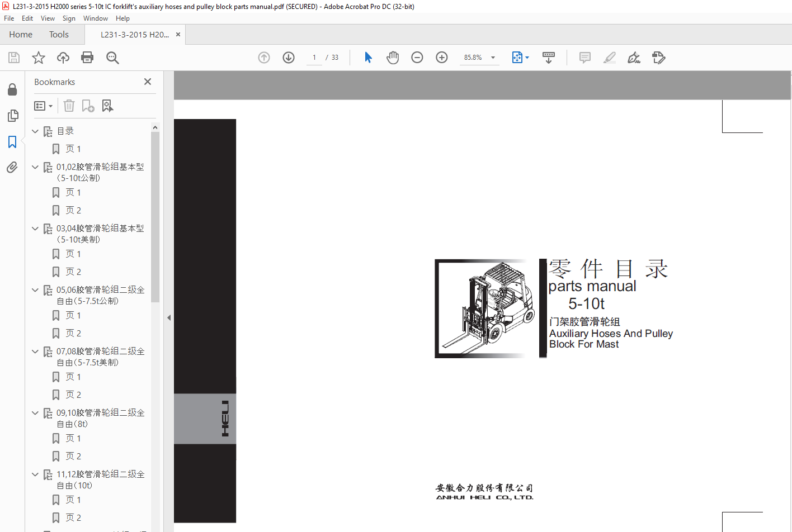Viewport: 792px width, 532px height.
Task: Add the document to starred files
Action: point(39,58)
